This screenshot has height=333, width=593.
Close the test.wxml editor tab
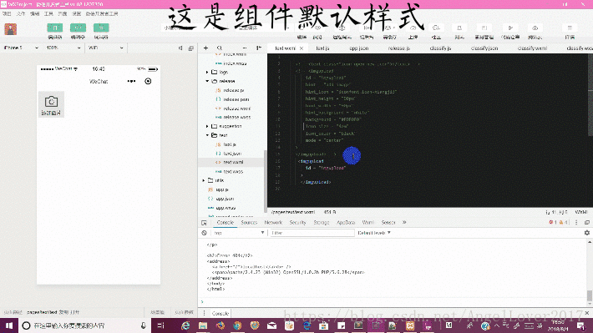(302, 48)
